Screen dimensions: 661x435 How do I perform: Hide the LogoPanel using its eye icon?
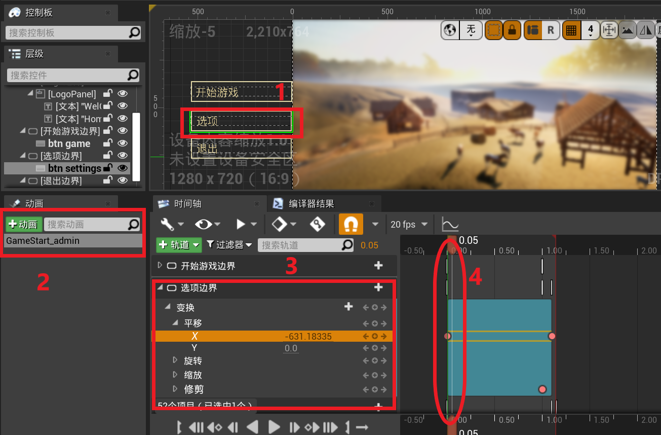[x=123, y=94]
